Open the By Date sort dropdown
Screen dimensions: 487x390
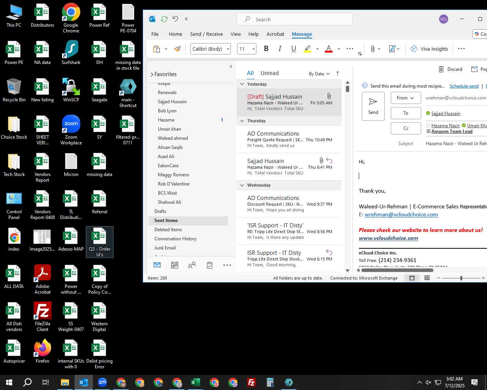click(x=319, y=74)
